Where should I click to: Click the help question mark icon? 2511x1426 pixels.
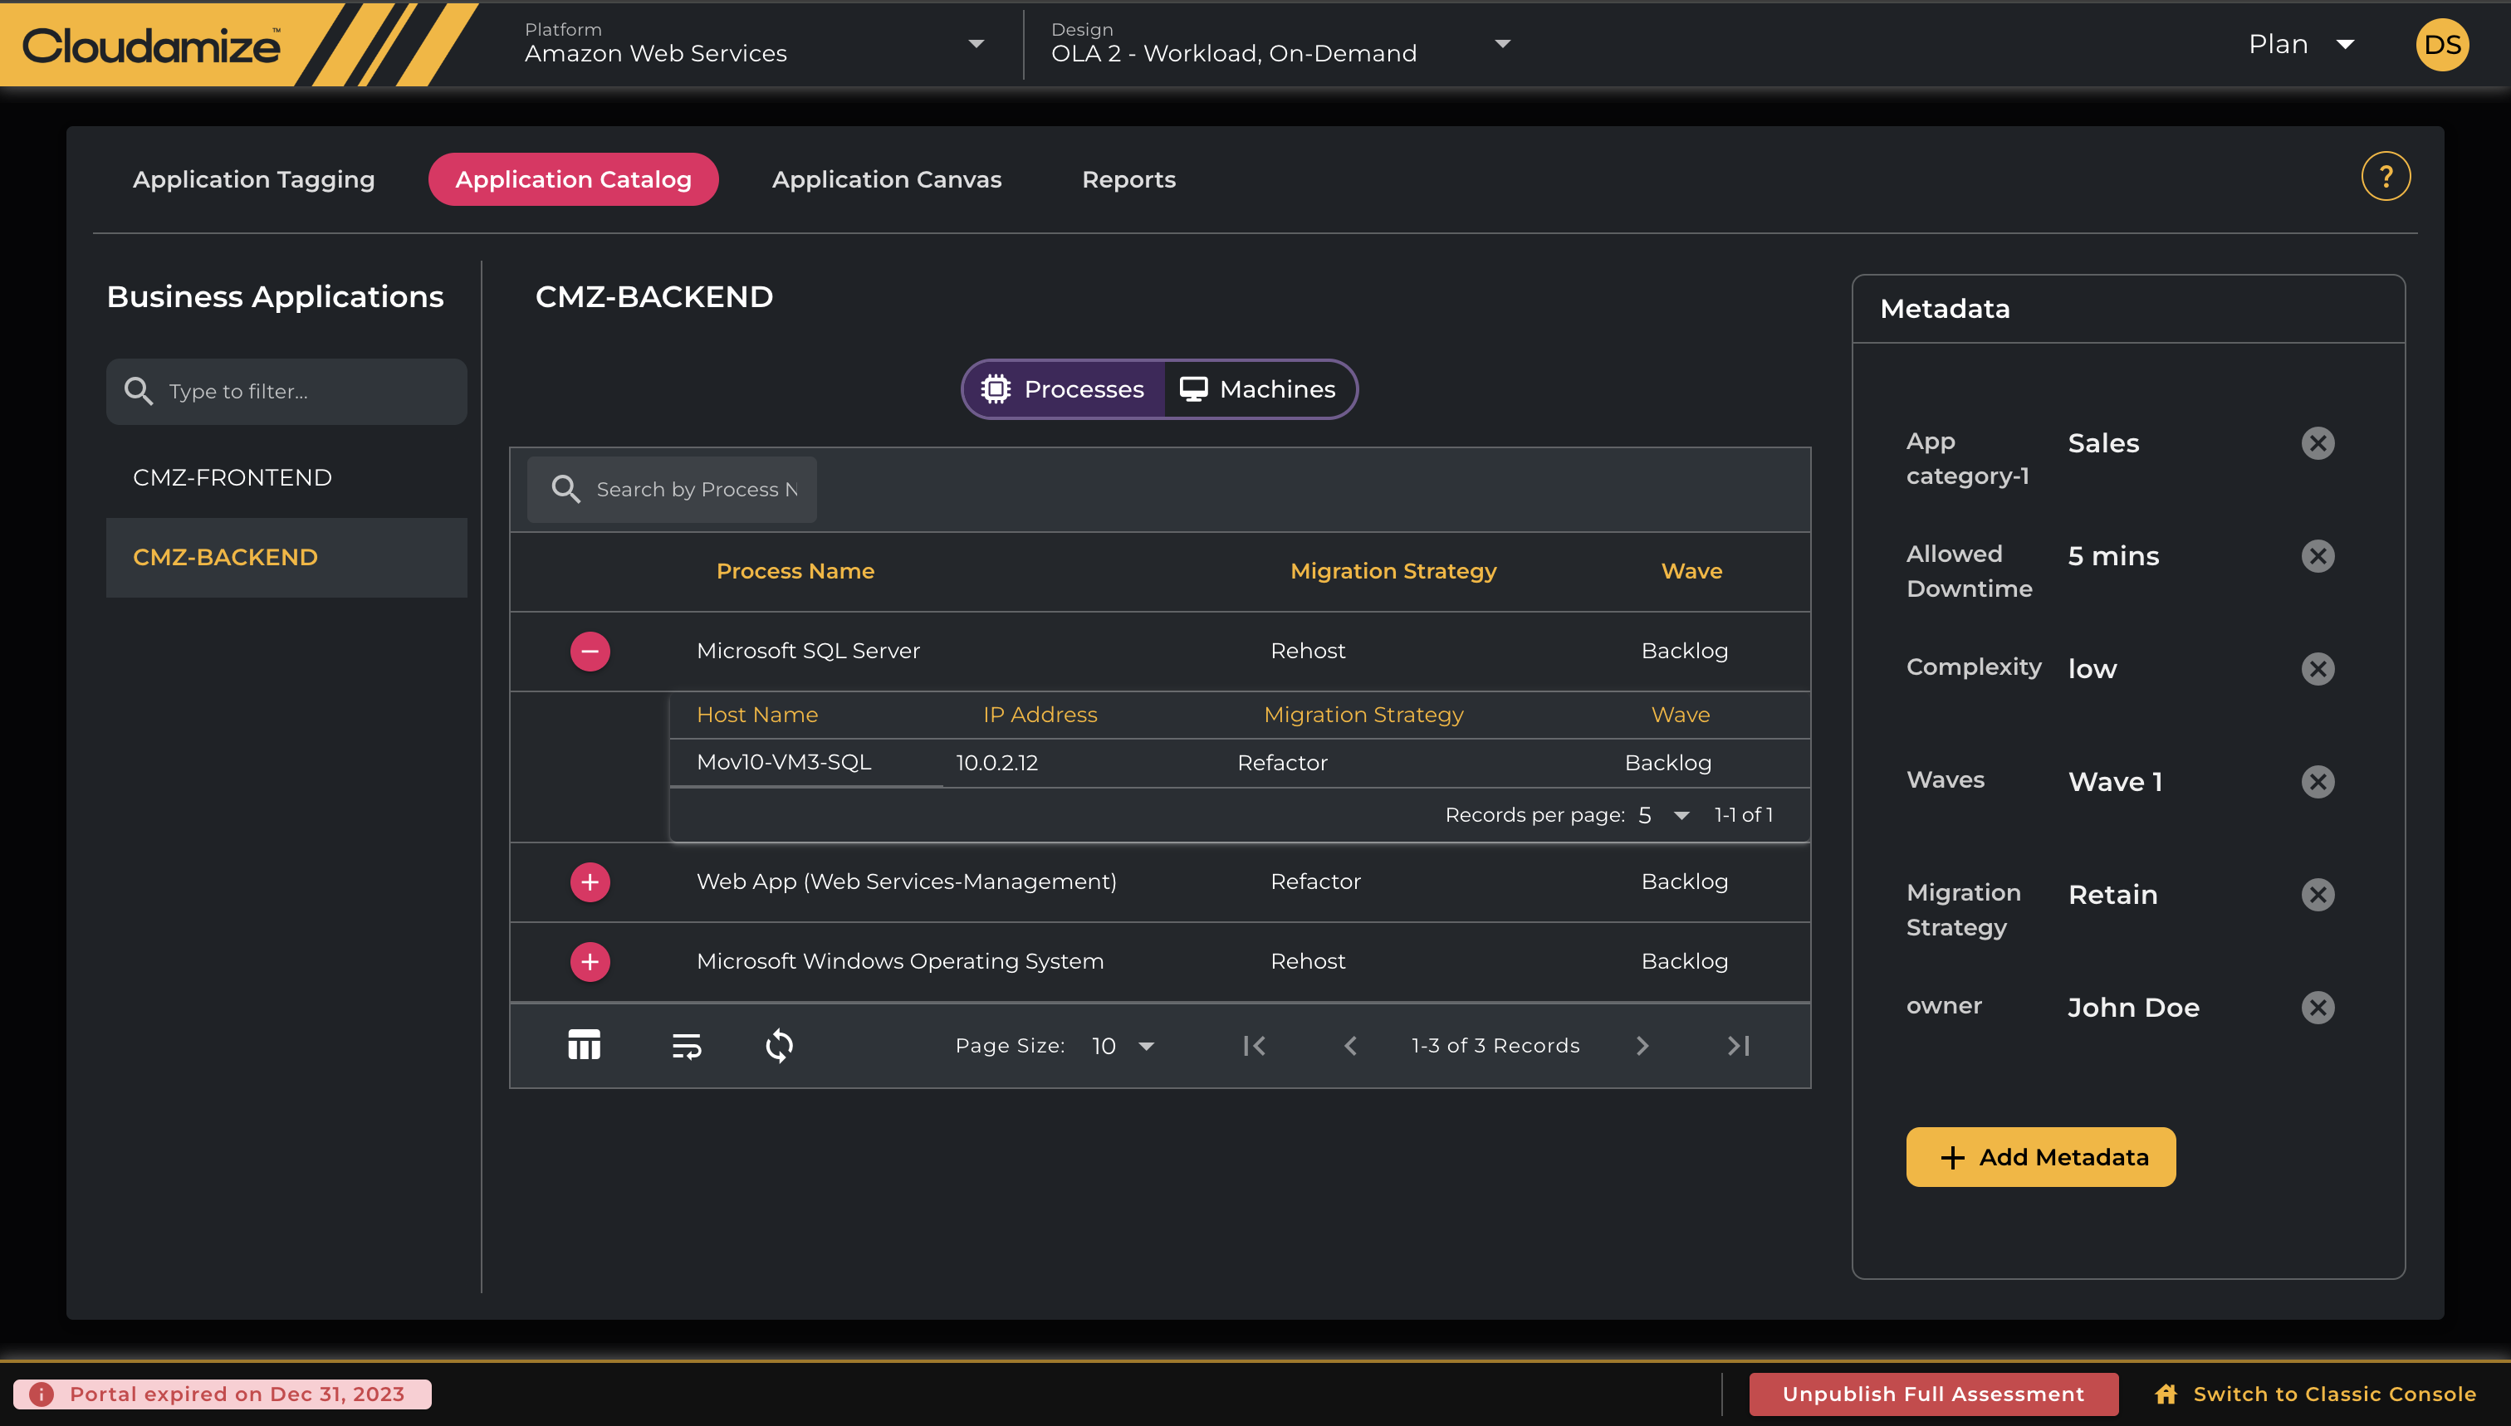click(2385, 178)
